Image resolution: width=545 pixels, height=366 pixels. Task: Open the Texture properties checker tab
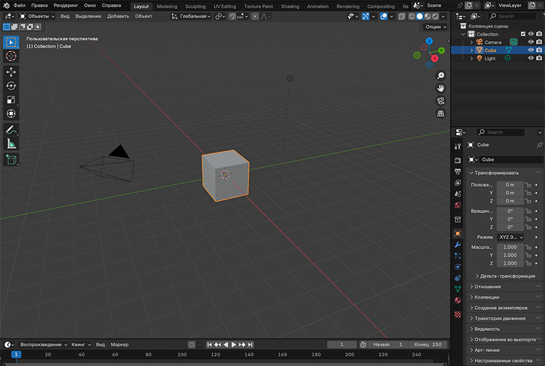tap(458, 314)
